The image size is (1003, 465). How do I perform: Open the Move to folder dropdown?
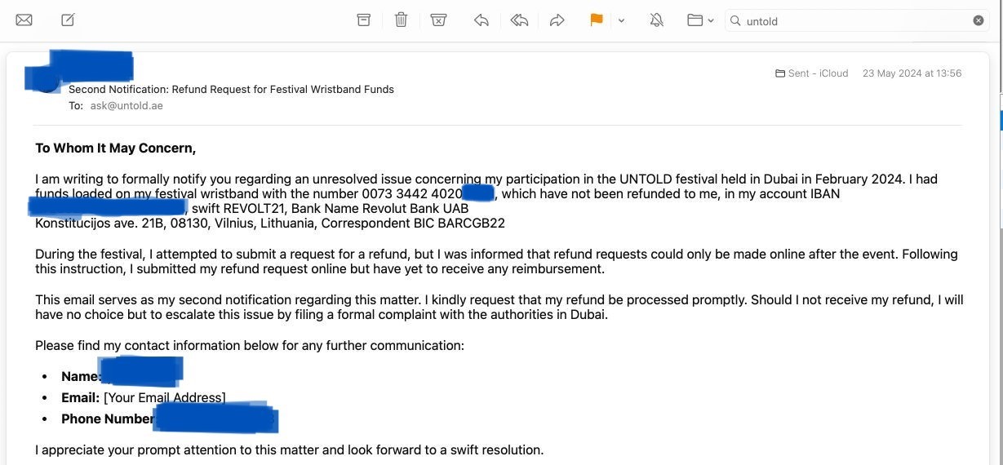click(x=700, y=20)
